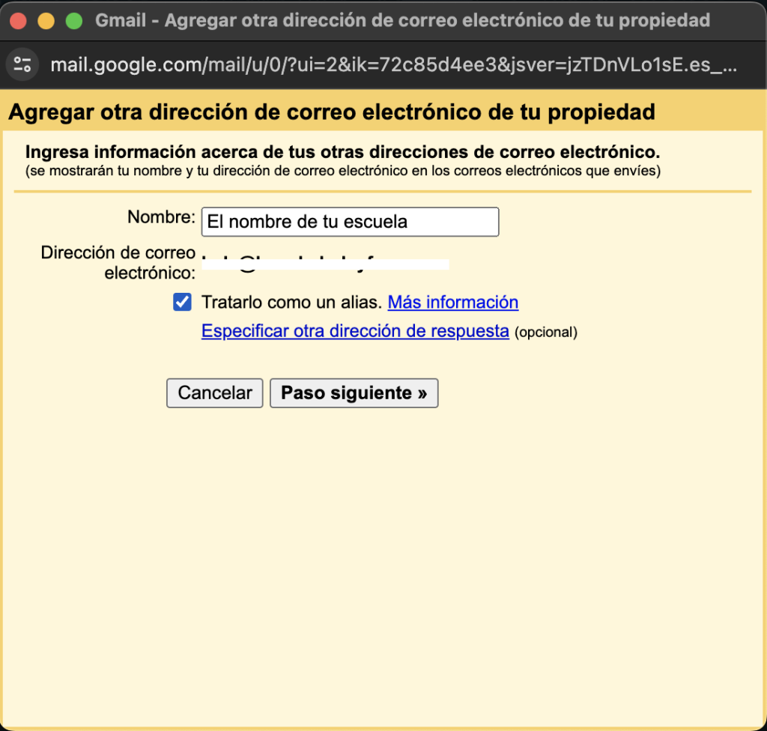Open the site information icon in address bar
This screenshot has height=731, width=767.
tap(22, 64)
